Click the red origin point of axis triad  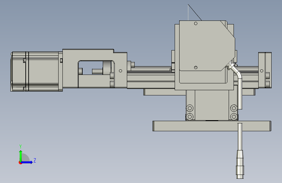click(20, 162)
